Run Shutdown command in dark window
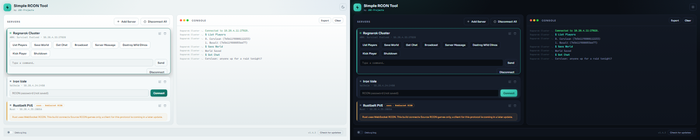Viewport: 700px width, 140px height. pos(390,54)
